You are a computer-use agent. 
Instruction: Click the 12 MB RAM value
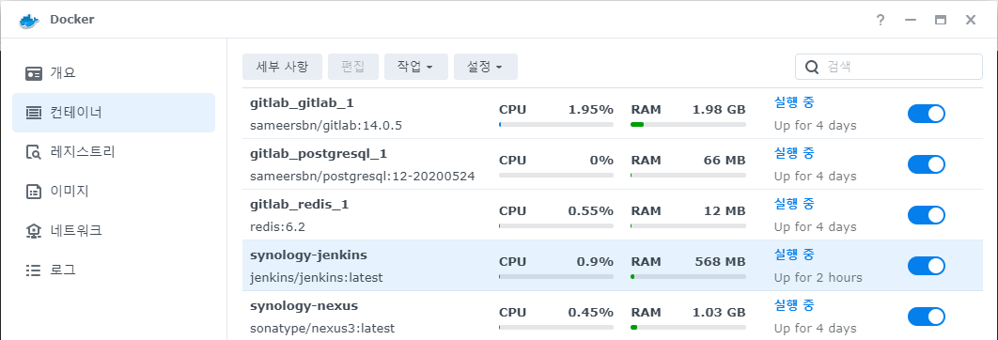tap(725, 210)
